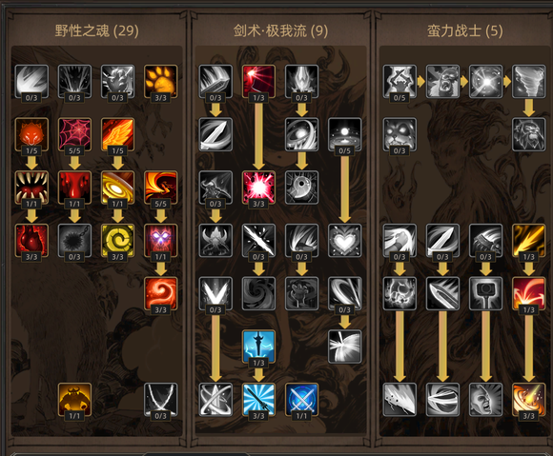Select the blue crossed swords skill

tap(301, 400)
